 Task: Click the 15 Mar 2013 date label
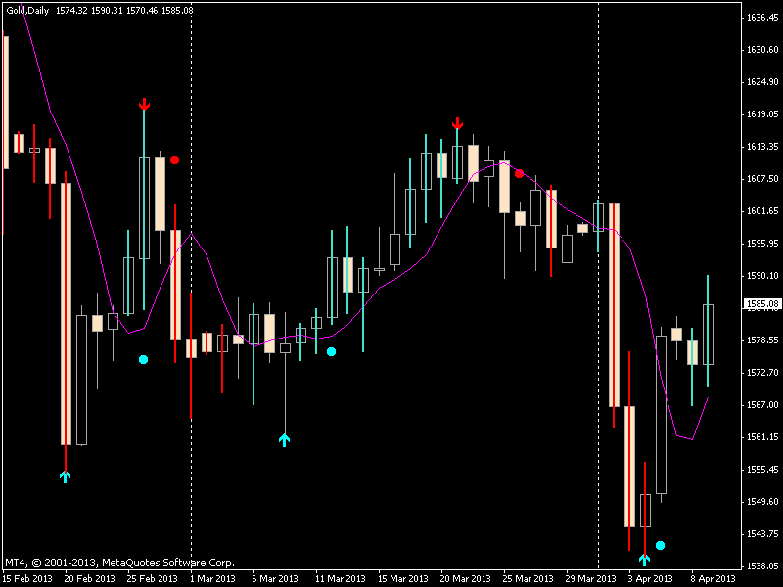tap(403, 579)
